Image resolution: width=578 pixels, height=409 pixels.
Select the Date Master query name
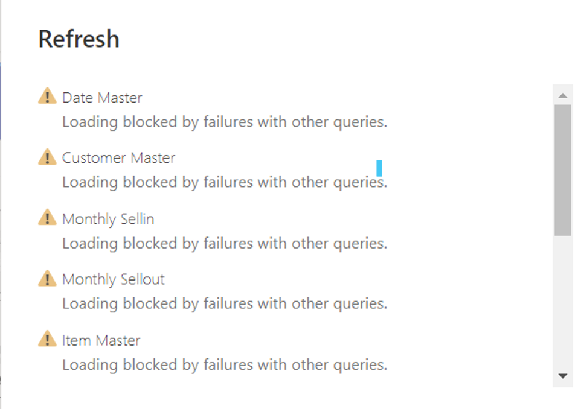[102, 97]
